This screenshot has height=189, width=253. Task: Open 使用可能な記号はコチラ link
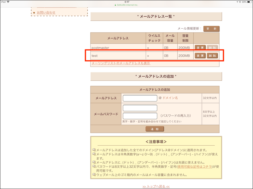click(x=195, y=167)
